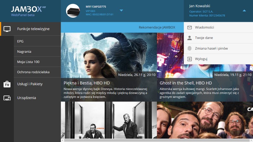Click the black-and-white doorway movie thumbnail
The width and height of the screenshot is (253, 142).
[109, 120]
